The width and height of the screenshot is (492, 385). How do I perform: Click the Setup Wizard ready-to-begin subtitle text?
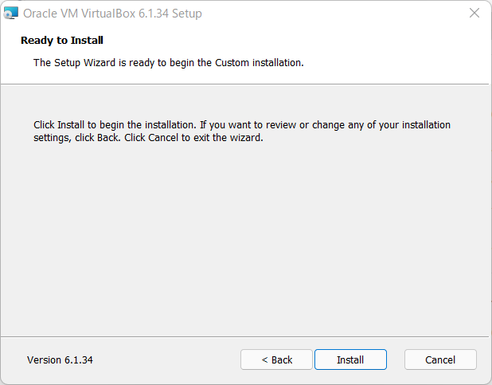click(169, 62)
